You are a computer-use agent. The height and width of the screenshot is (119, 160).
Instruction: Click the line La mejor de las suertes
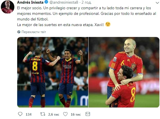(61, 25)
